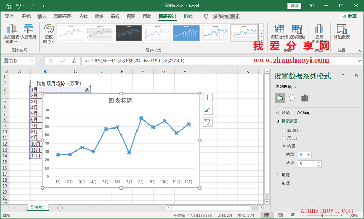Click the zoom in plus button
Viewport: 364px width, 219px height.
(341, 215)
